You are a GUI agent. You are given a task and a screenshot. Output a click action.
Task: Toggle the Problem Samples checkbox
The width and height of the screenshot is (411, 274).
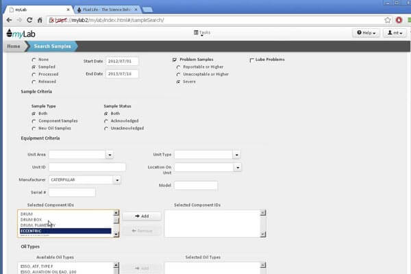click(x=175, y=60)
